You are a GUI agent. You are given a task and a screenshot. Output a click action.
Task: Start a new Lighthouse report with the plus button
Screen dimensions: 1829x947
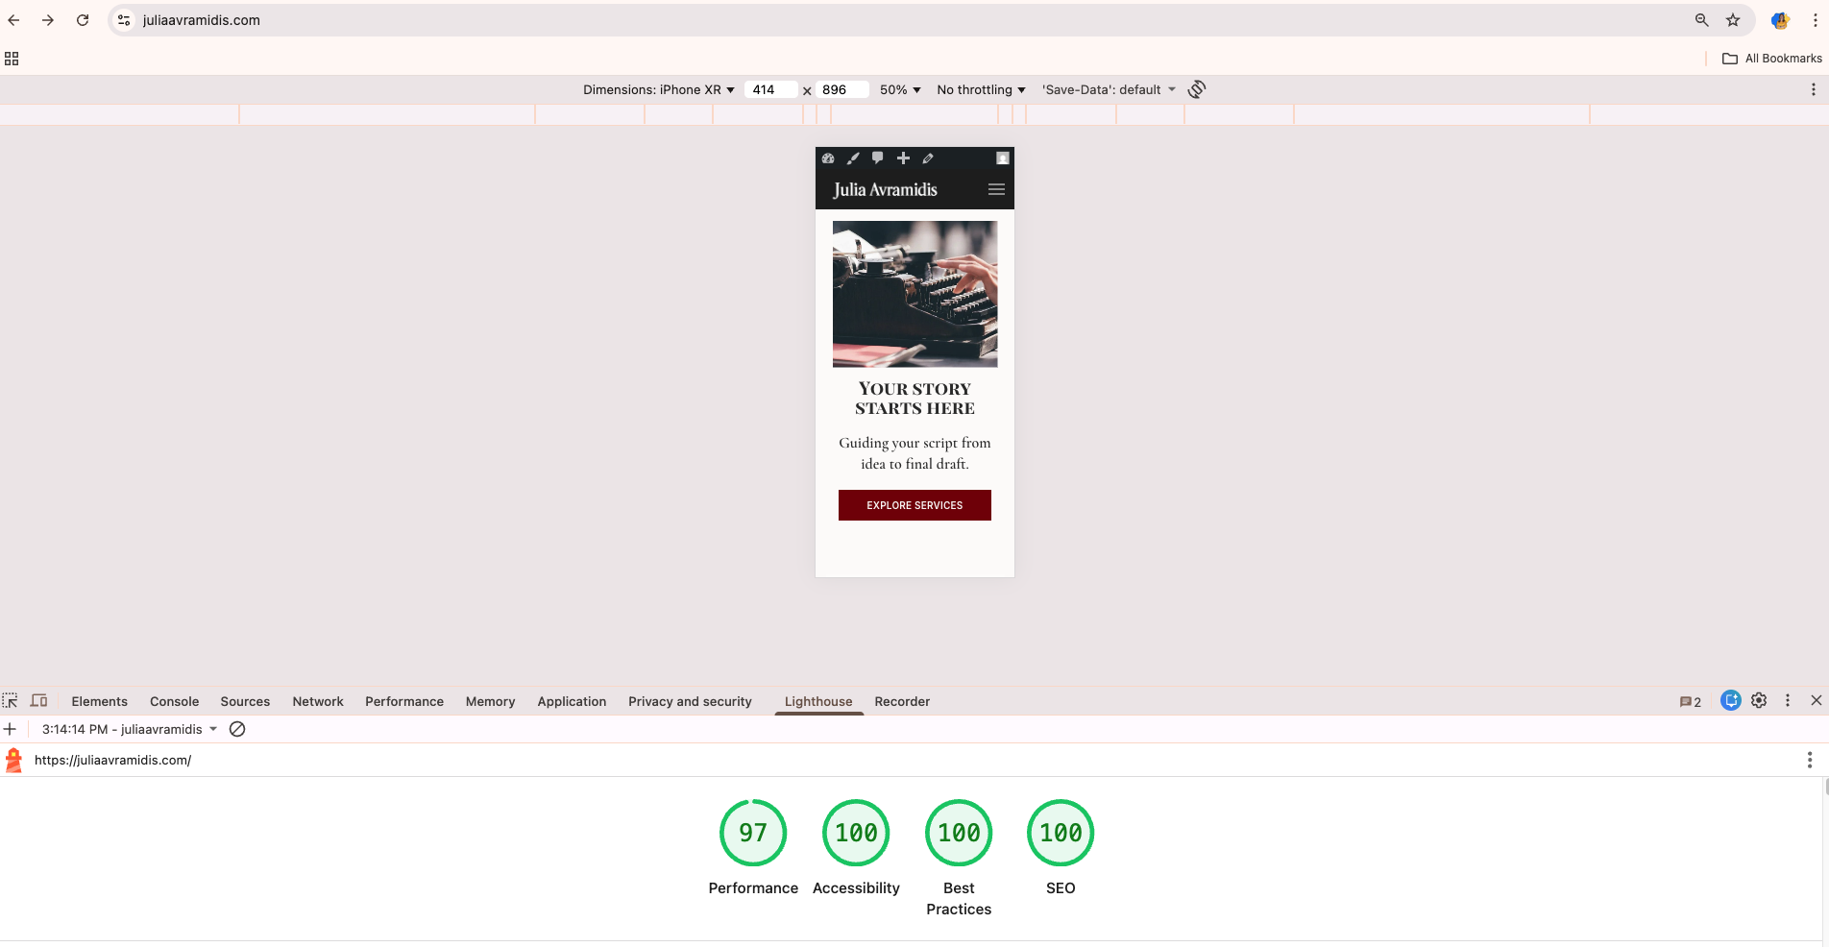pyautogui.click(x=11, y=729)
